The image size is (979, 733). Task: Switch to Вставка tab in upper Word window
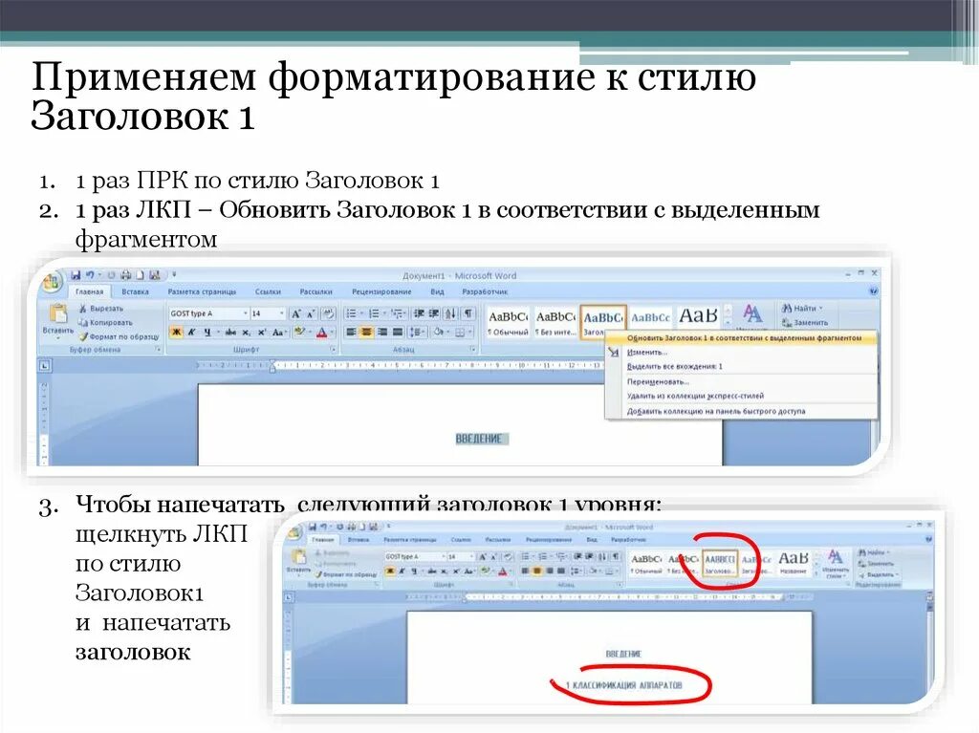[x=135, y=291]
